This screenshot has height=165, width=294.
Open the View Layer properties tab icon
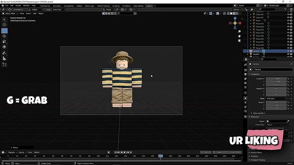245,79
